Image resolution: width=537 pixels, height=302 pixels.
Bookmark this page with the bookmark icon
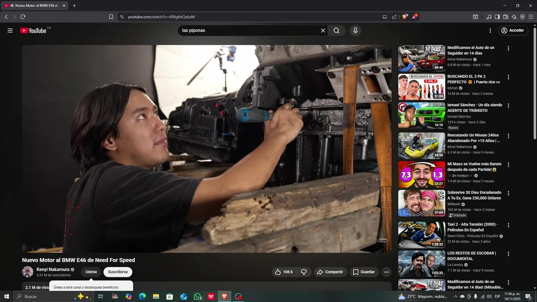[x=111, y=17]
